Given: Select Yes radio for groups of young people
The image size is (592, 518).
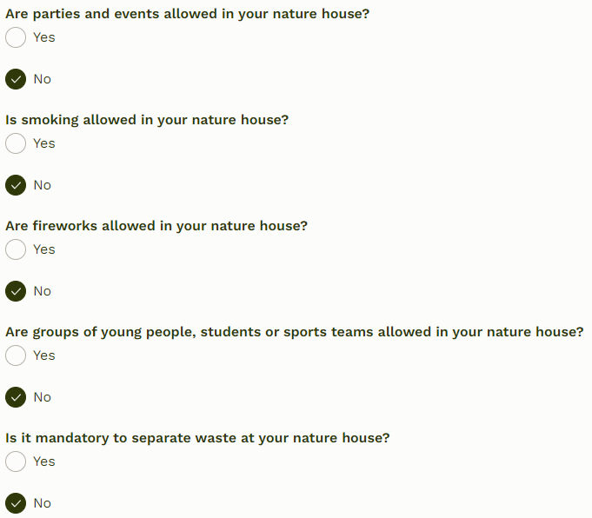Looking at the screenshot, I should point(16,355).
